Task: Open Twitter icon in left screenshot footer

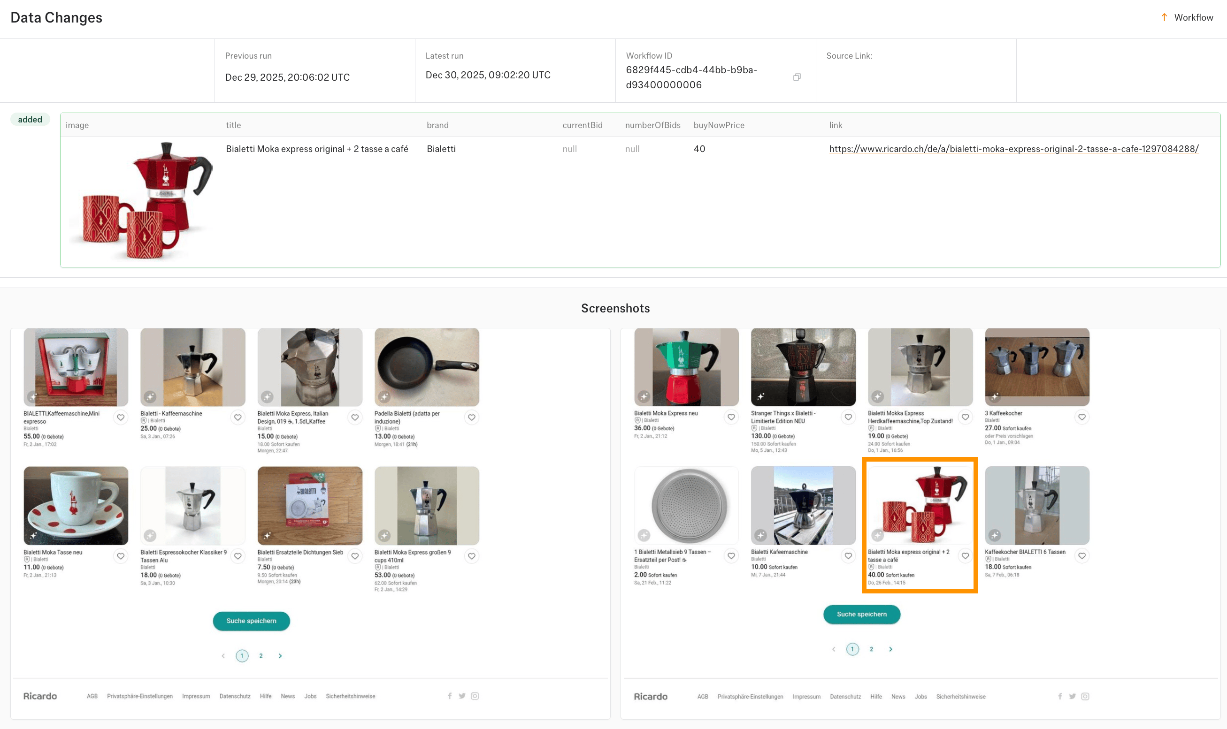Action: click(462, 696)
